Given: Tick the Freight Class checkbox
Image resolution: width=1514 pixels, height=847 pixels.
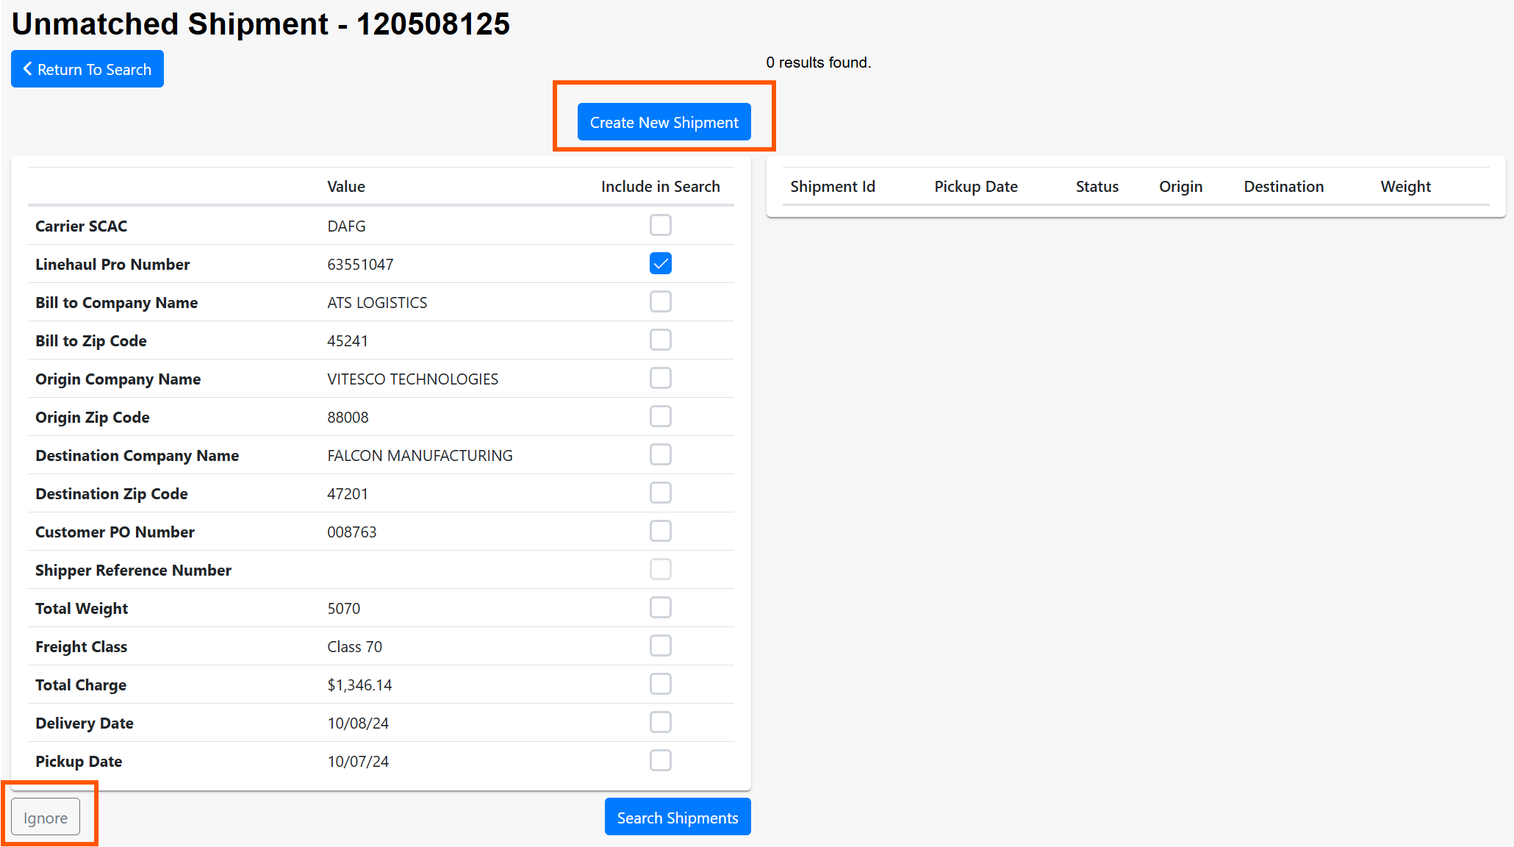Looking at the screenshot, I should (660, 646).
